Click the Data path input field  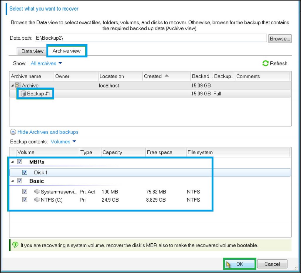coord(150,38)
